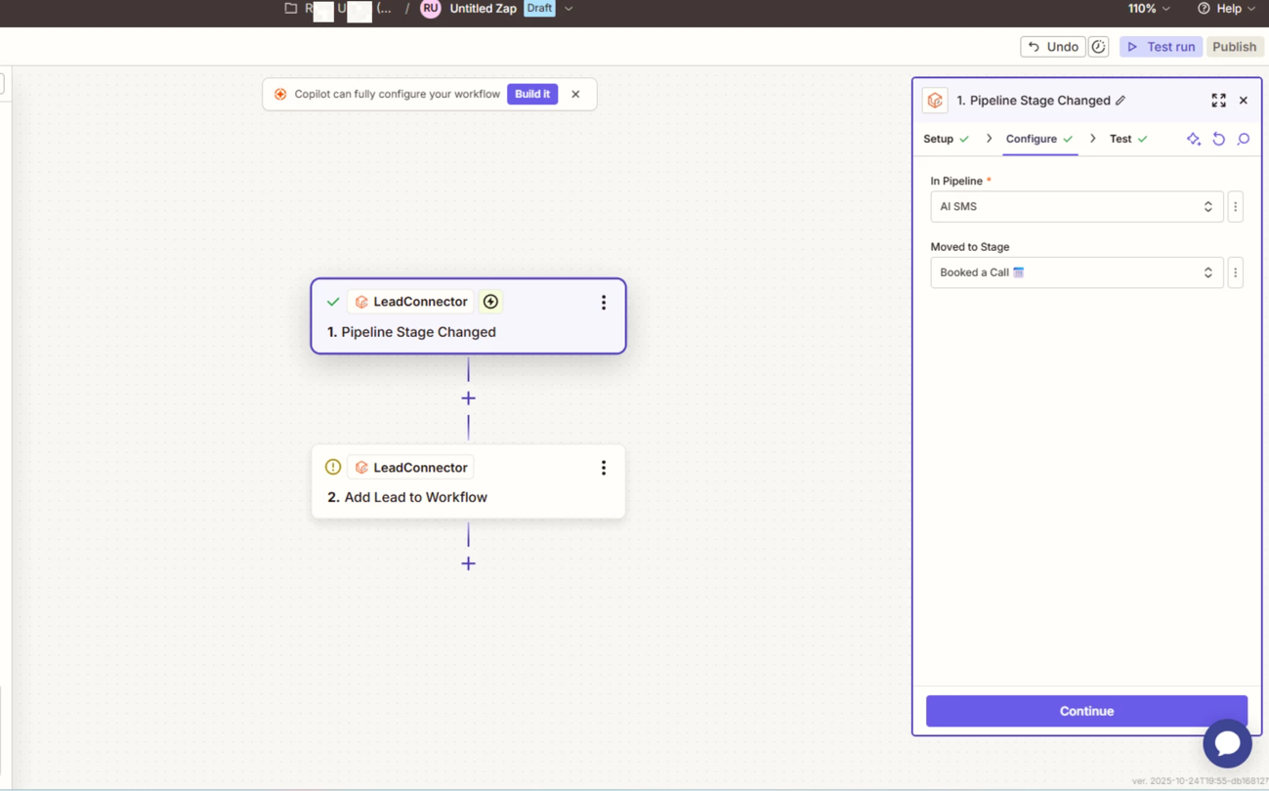Click the Continue button

pos(1085,711)
